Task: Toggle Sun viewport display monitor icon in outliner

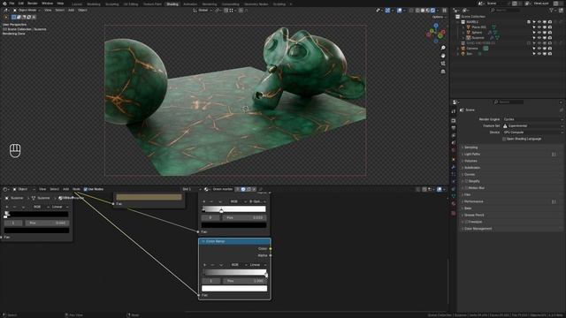Action: point(545,54)
